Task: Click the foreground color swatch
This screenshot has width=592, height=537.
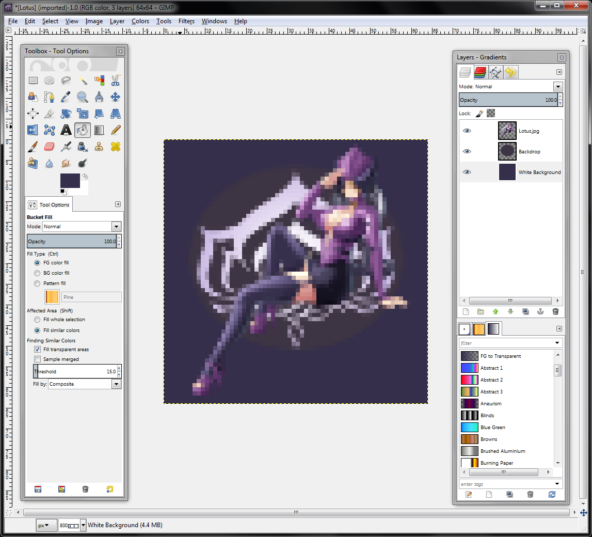Action: click(70, 181)
